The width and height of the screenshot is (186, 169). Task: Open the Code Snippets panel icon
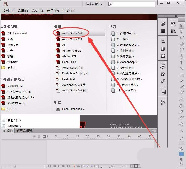coord(163,67)
